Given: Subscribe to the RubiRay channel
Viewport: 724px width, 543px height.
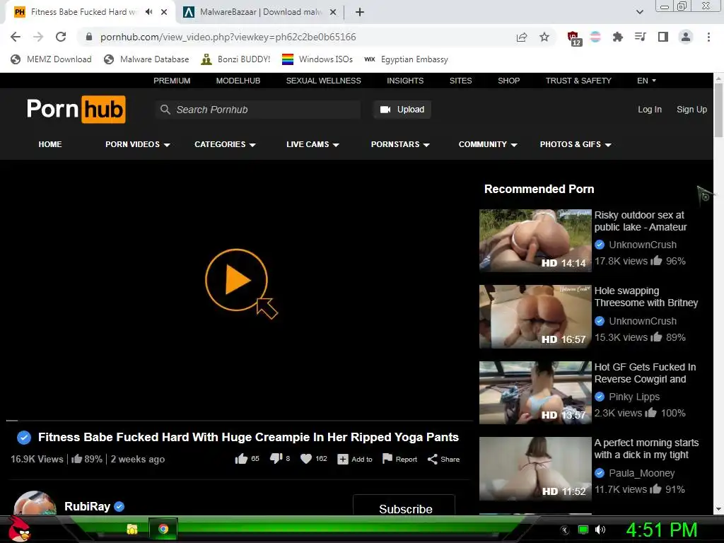Looking at the screenshot, I should tap(404, 506).
